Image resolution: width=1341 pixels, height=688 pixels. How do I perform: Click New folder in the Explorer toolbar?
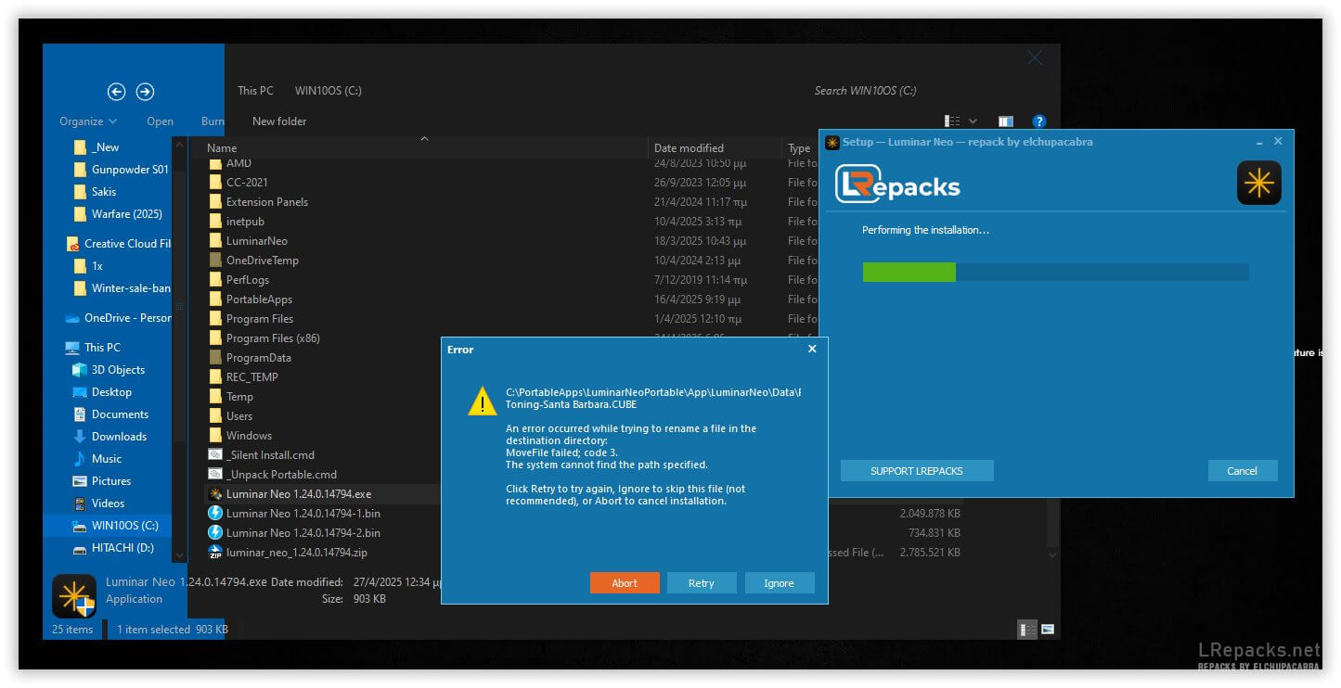point(279,121)
